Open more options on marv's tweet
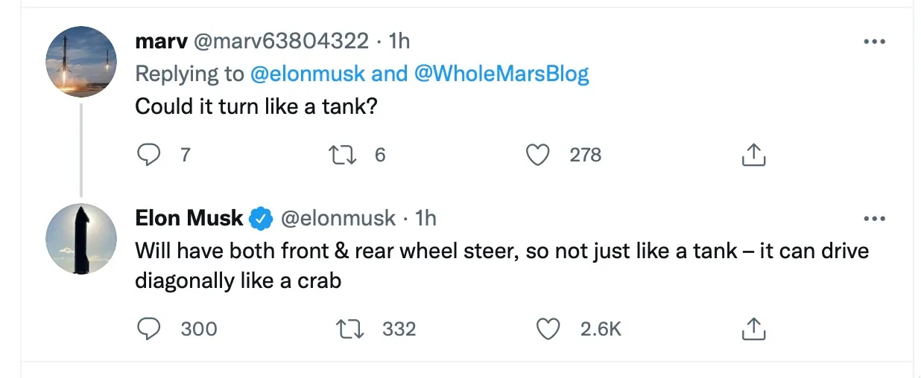 (x=874, y=42)
